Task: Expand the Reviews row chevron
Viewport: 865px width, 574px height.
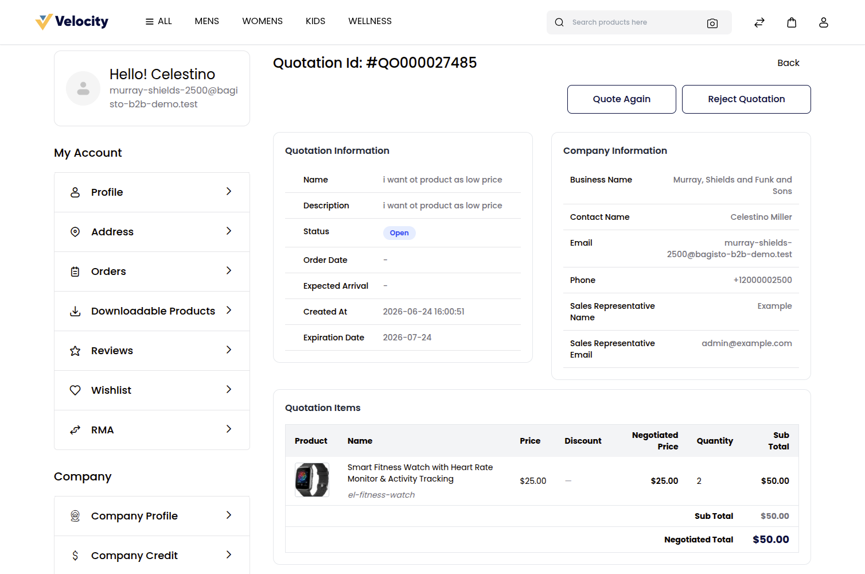Action: pos(229,350)
